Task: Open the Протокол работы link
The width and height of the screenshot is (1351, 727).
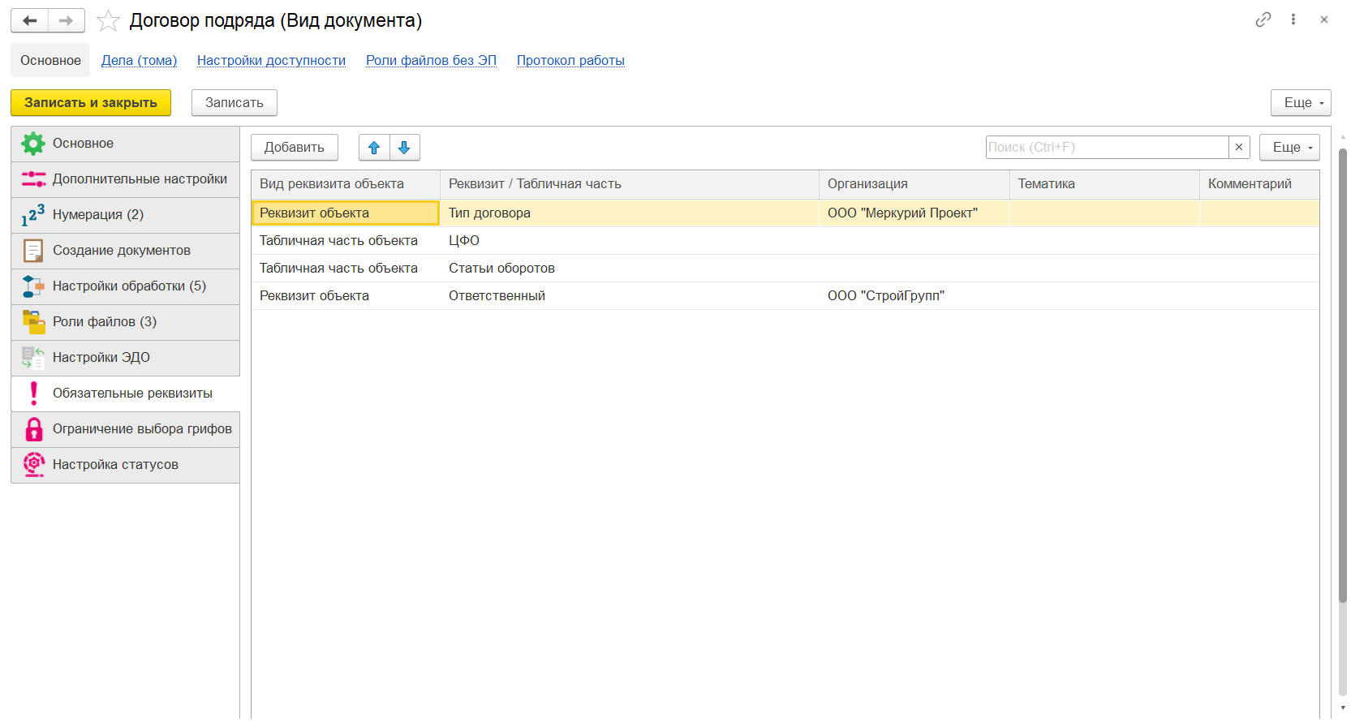Action: (x=570, y=61)
